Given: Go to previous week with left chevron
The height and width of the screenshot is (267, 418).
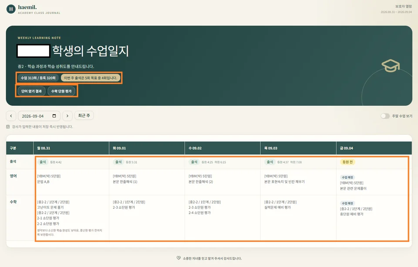Looking at the screenshot, I should click(11, 116).
